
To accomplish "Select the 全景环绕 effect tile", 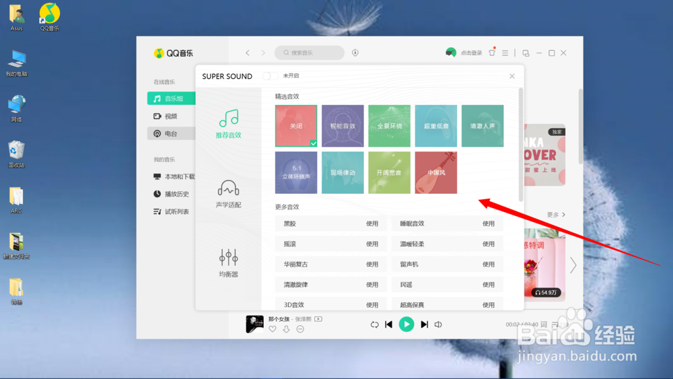I will tap(389, 126).
